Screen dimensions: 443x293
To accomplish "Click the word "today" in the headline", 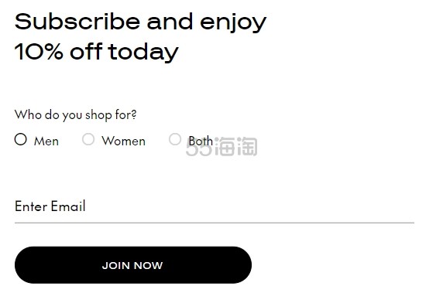I will coord(143,53).
